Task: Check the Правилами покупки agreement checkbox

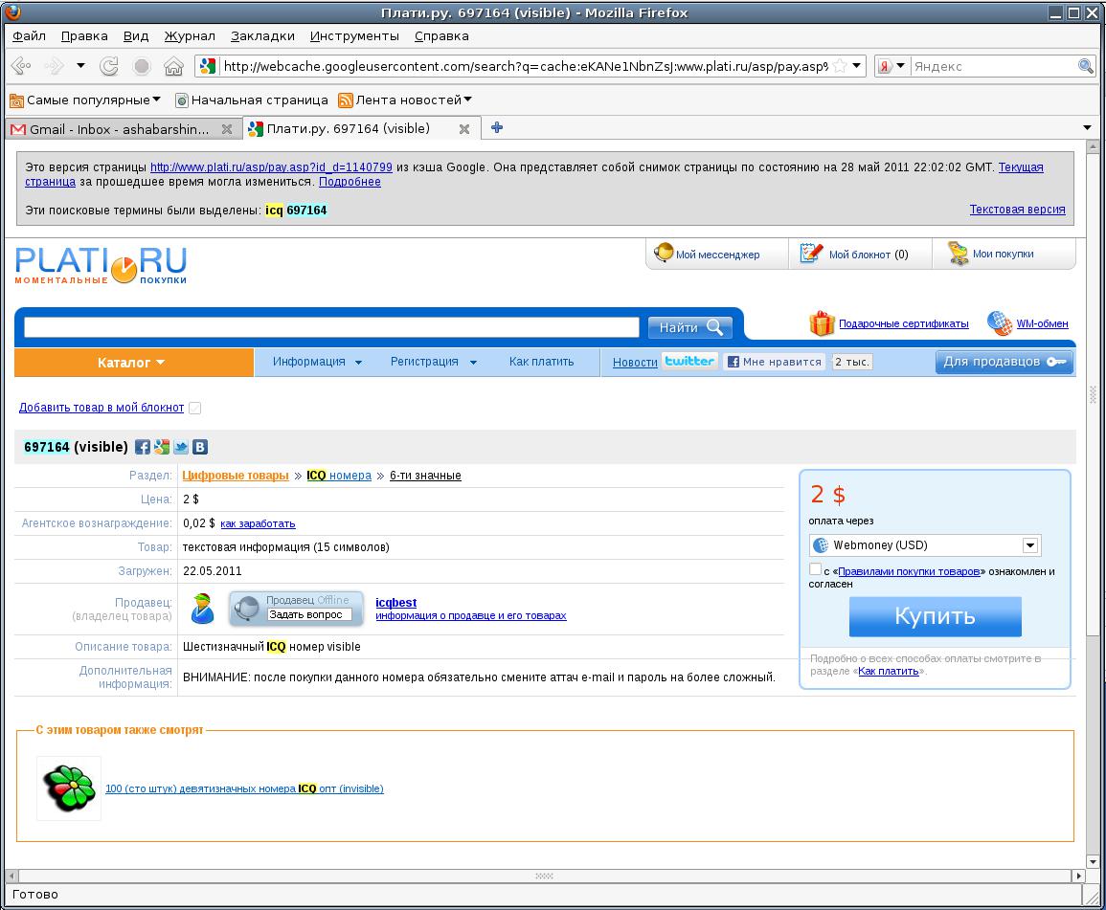Action: [x=816, y=569]
